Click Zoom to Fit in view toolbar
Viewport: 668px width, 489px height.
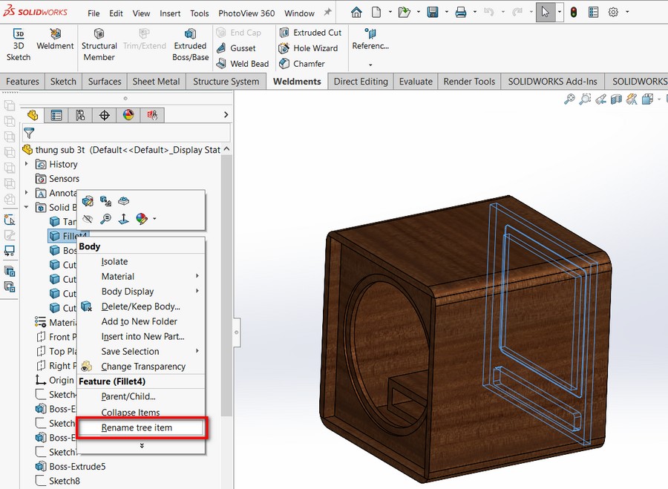click(569, 99)
